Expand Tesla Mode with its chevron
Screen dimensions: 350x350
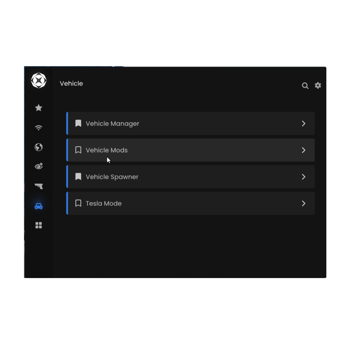[x=304, y=203]
